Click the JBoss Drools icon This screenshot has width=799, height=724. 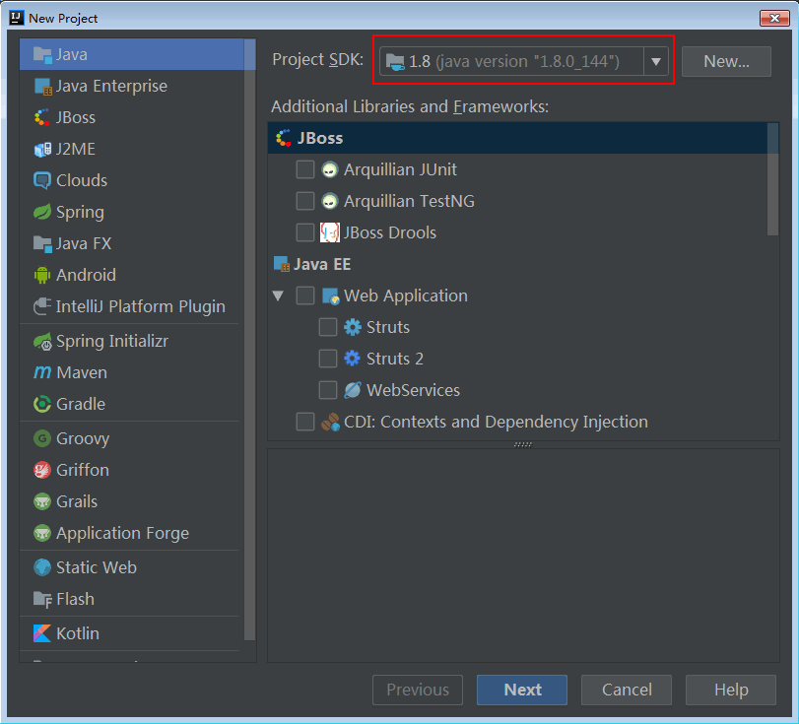coord(330,232)
